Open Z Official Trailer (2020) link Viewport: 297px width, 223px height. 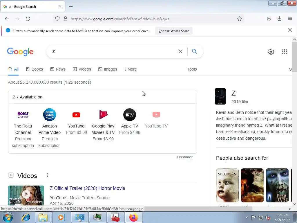88,188
